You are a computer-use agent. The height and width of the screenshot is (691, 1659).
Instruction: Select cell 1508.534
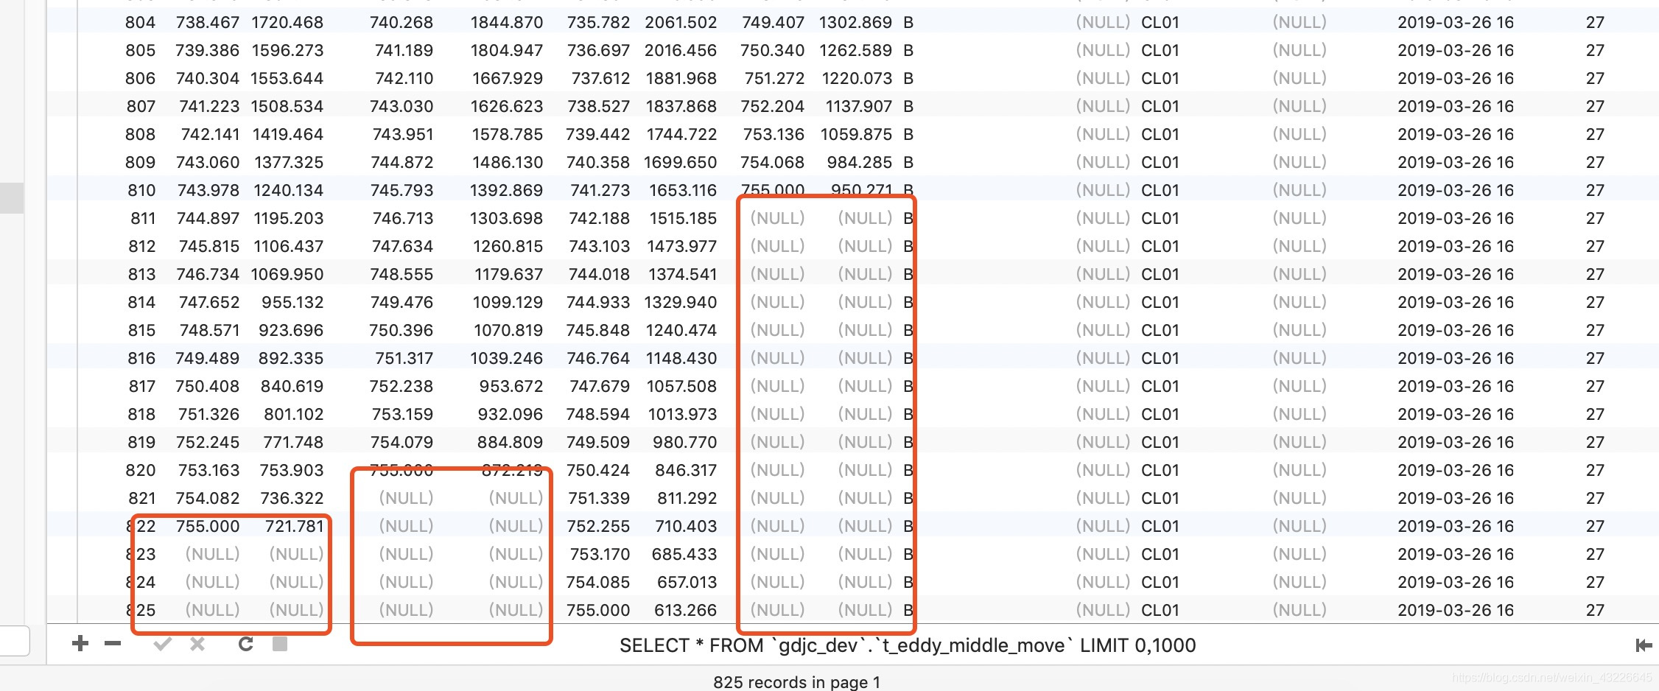click(x=287, y=106)
